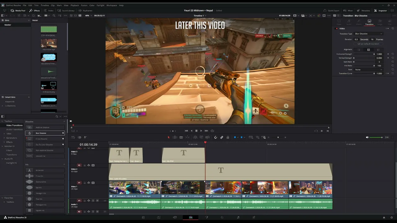
Task: Stop playback in the viewer
Action: (x=196, y=131)
